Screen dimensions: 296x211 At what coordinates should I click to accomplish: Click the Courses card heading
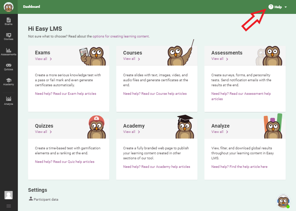click(132, 53)
